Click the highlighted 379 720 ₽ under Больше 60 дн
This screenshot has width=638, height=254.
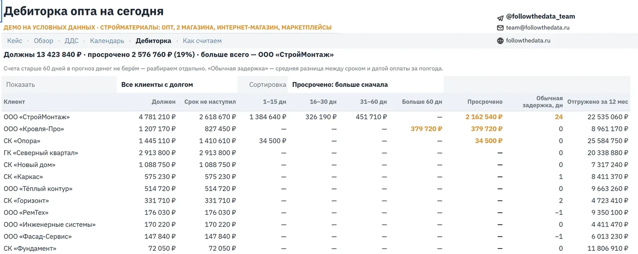pos(427,129)
